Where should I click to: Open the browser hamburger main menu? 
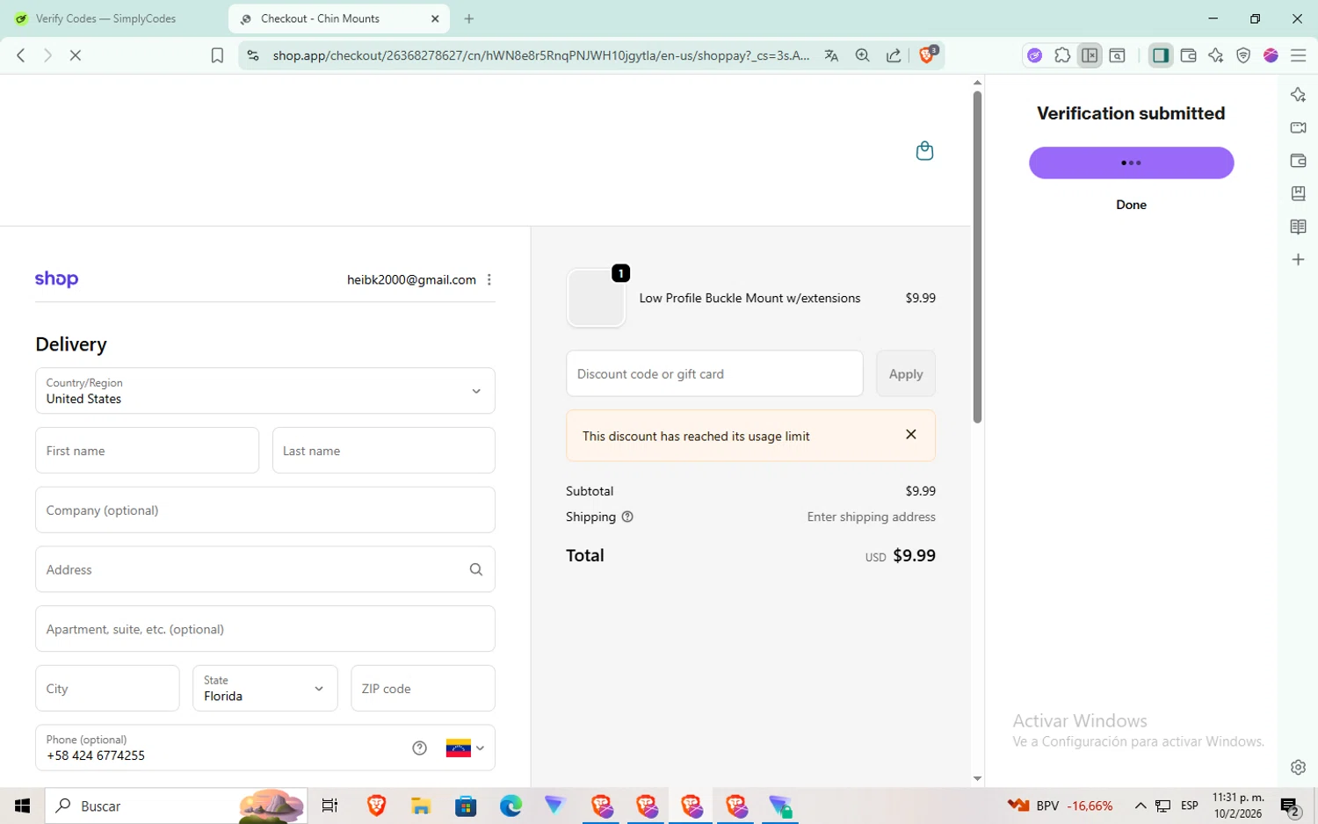[1299, 55]
